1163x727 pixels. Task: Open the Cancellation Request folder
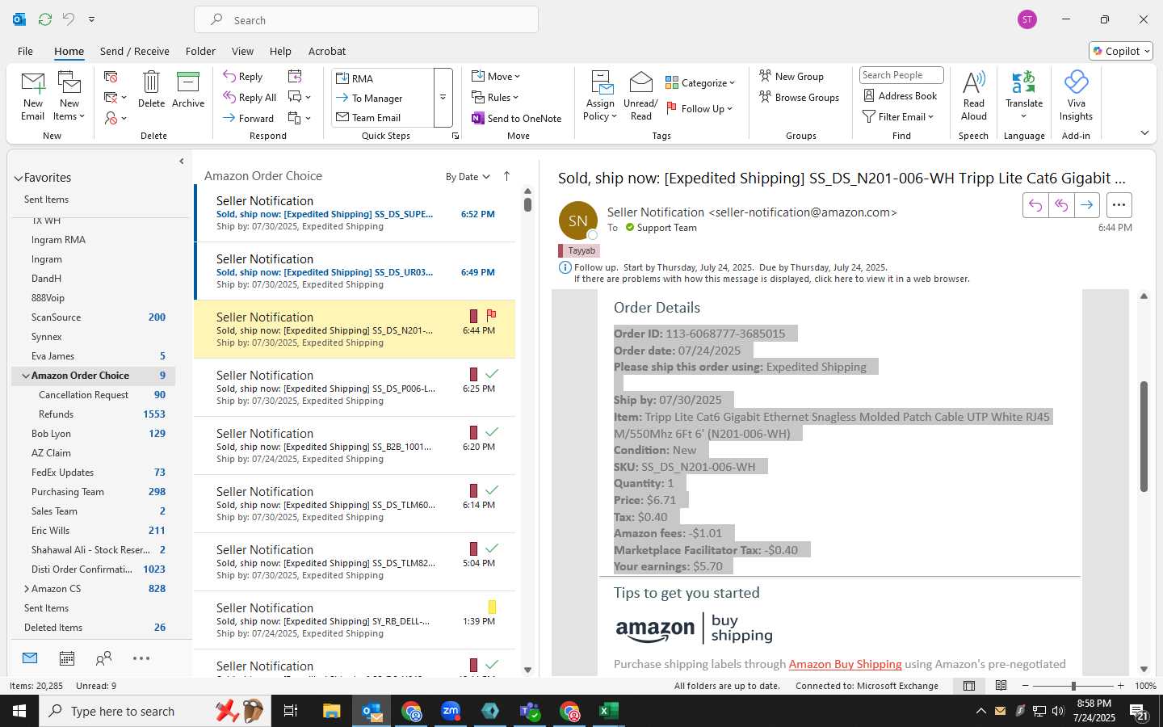pos(93,395)
